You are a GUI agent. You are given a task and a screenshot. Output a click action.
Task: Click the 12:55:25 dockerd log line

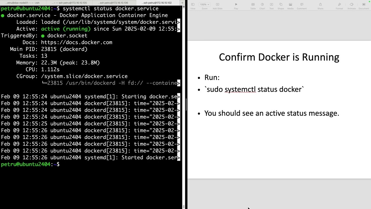90,124
